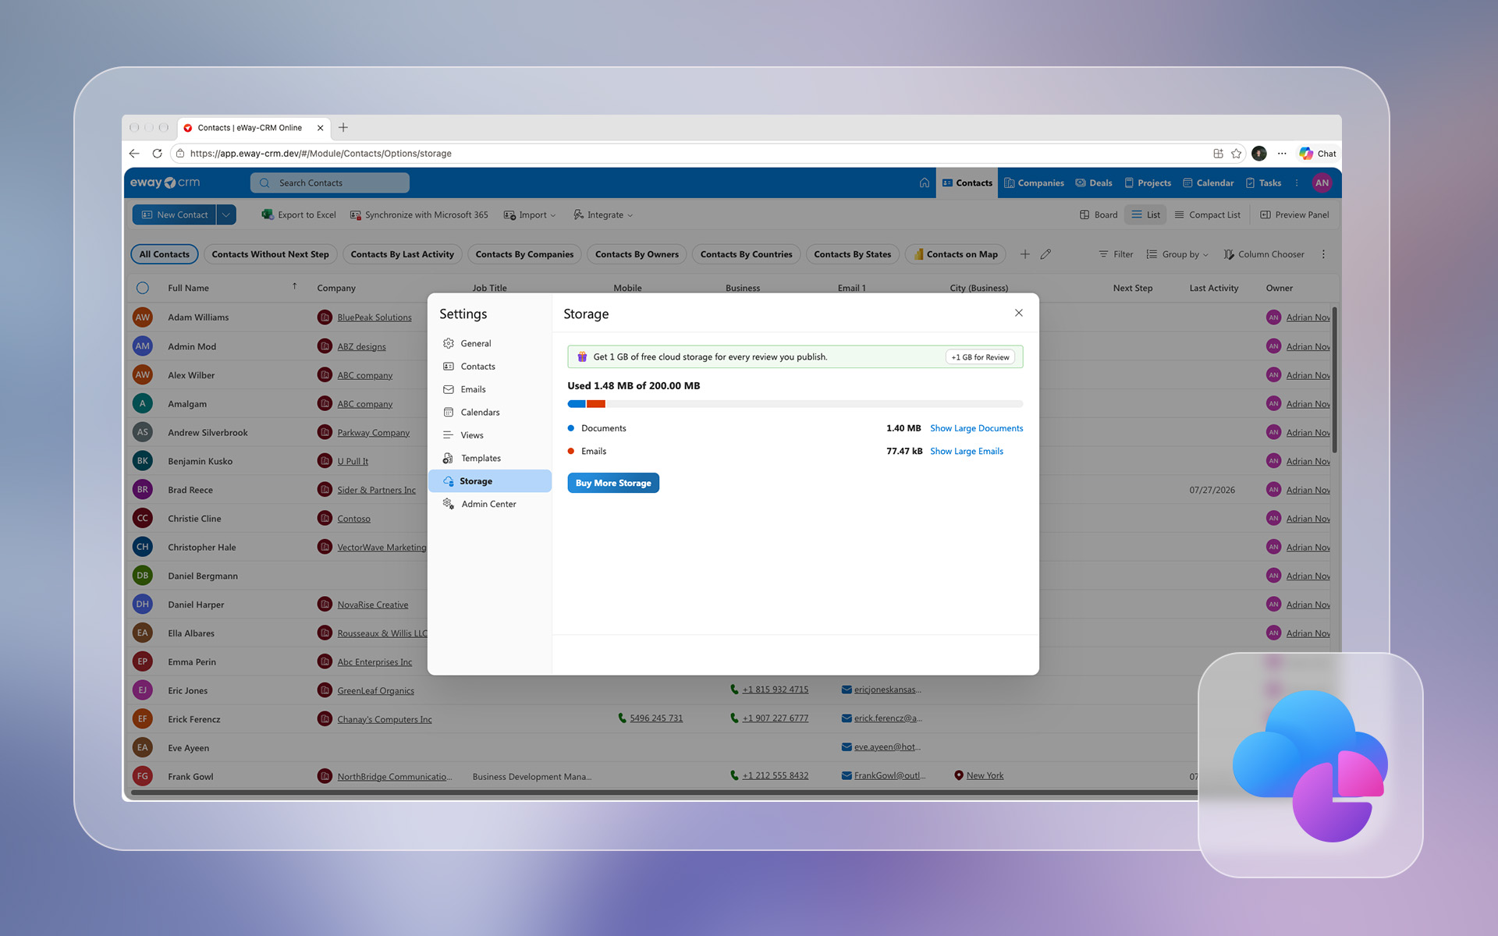Select Contacts By Last Activity view

[403, 254]
